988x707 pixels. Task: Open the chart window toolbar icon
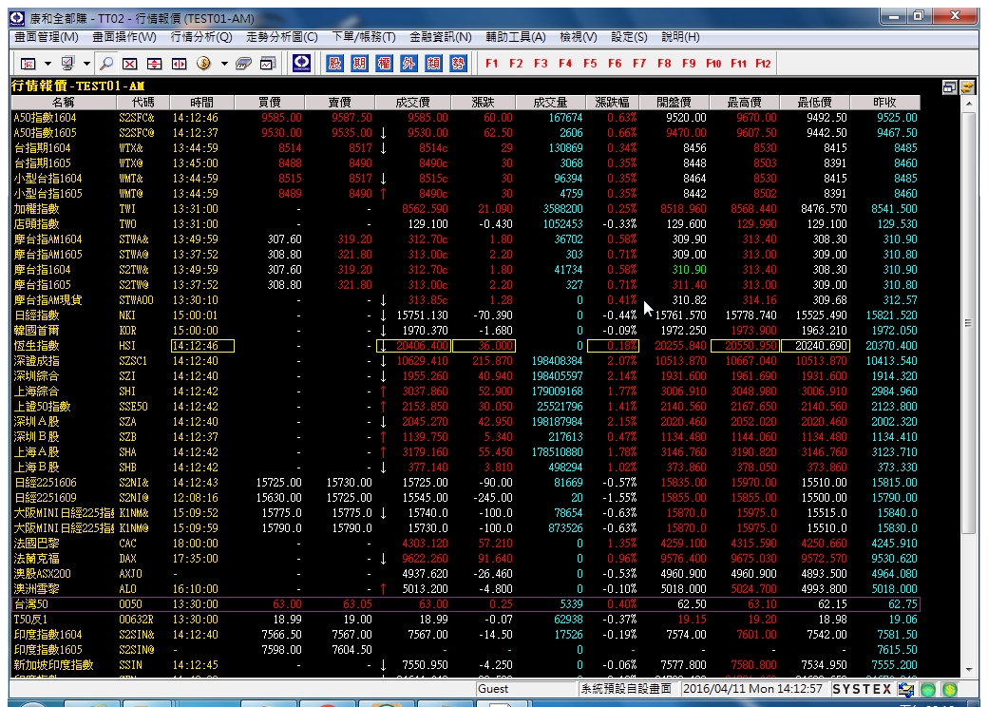pyautogui.click(x=269, y=64)
